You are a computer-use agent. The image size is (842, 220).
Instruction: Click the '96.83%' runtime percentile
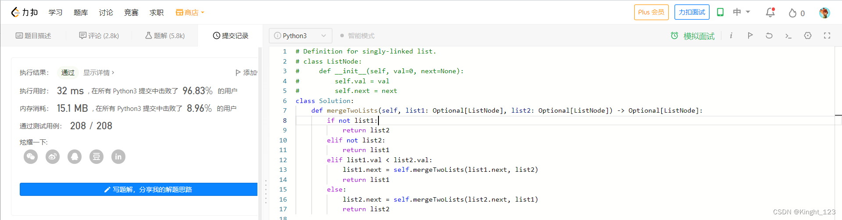coord(197,91)
